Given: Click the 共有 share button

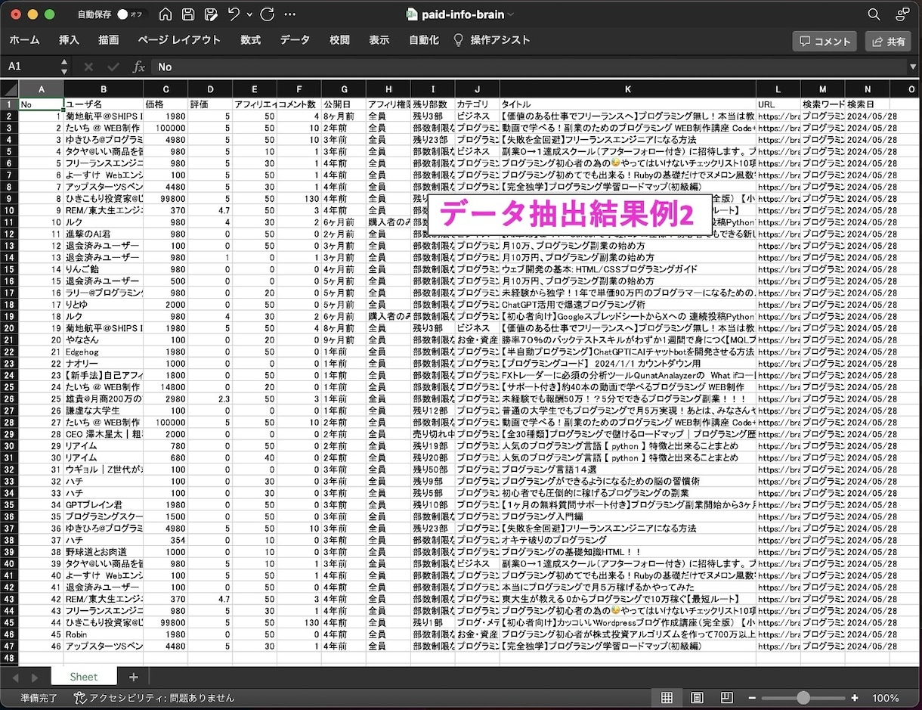Looking at the screenshot, I should (888, 42).
